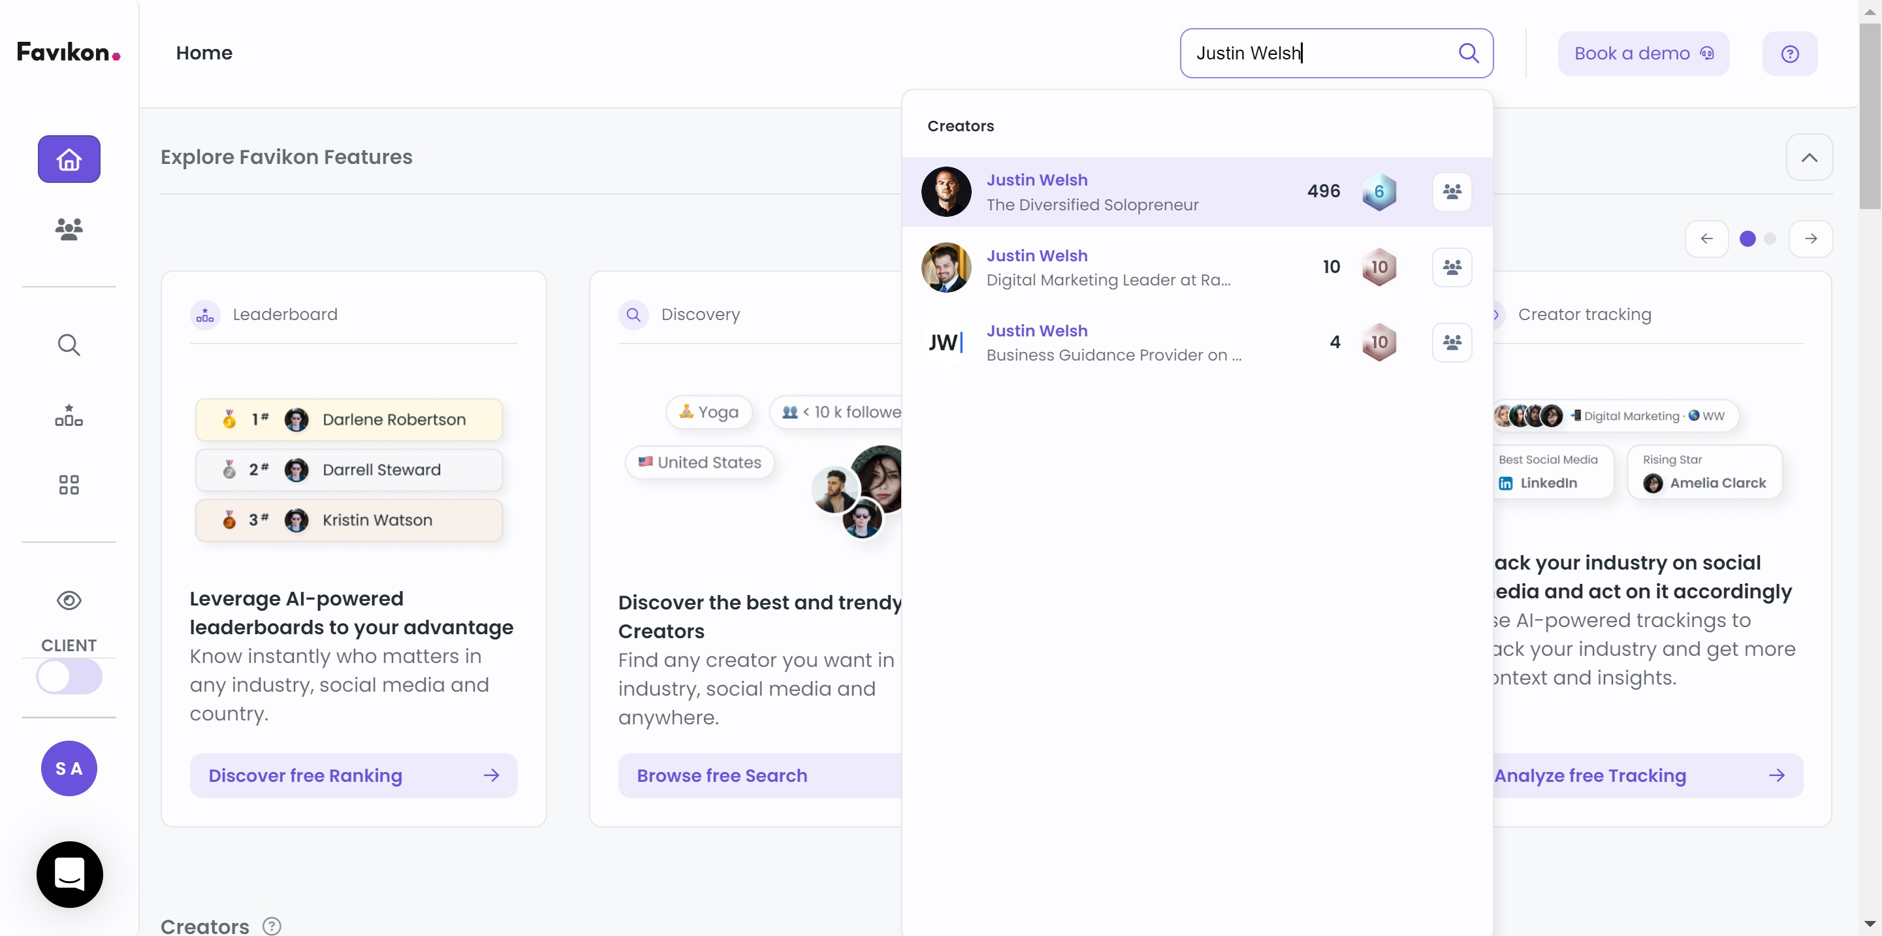Open the four-squares dashboard sidebar icon
Image resolution: width=1882 pixels, height=936 pixels.
tap(69, 485)
